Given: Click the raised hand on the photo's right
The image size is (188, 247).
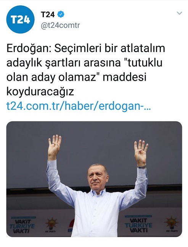Looking at the screenshot, I should [x=141, y=153].
